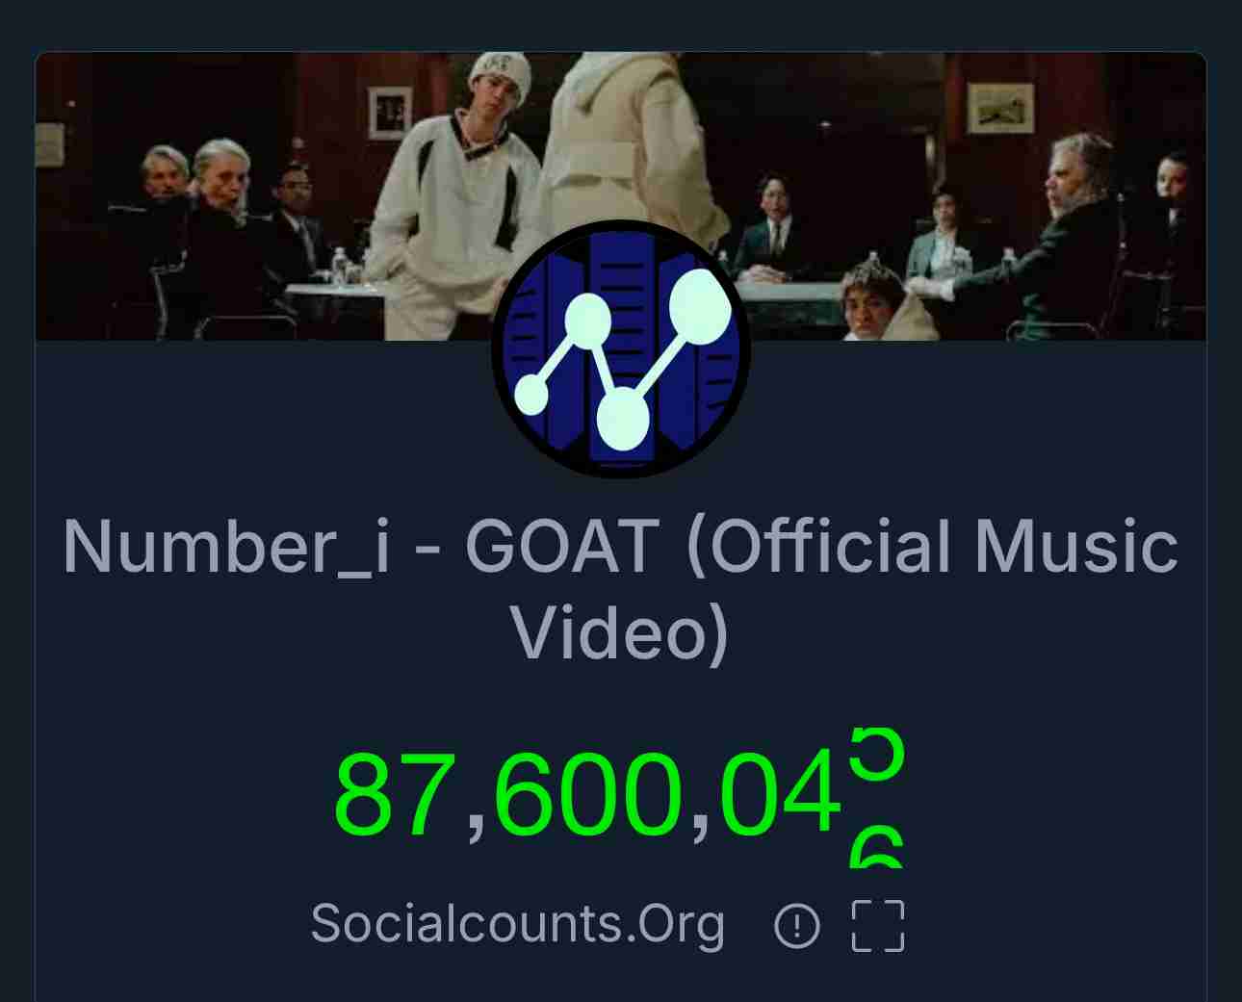Click the Number_i GOAT video title
This screenshot has height=1002, width=1242.
[x=621, y=589]
